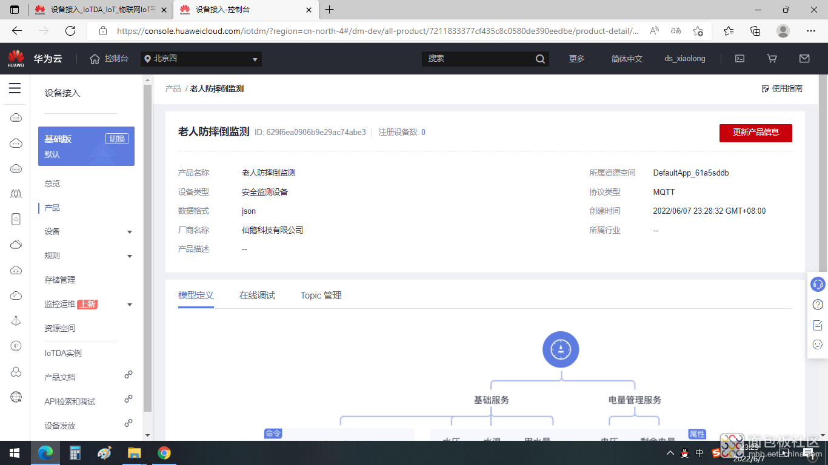Click the link icon next to 产品文档
This screenshot has height=465, width=828.
pos(129,375)
